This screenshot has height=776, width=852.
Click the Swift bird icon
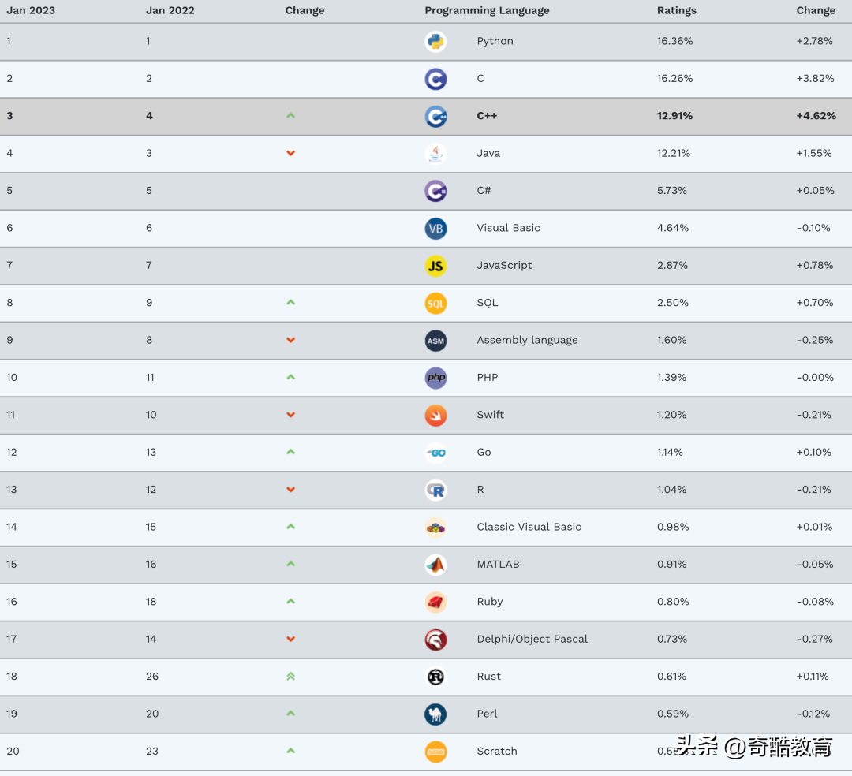click(435, 416)
